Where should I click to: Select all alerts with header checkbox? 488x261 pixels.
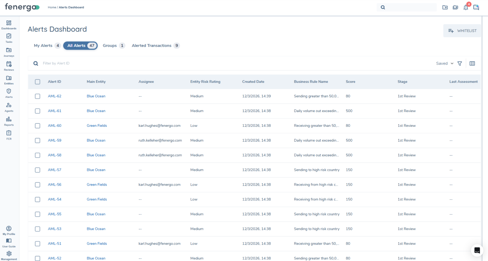[38, 82]
